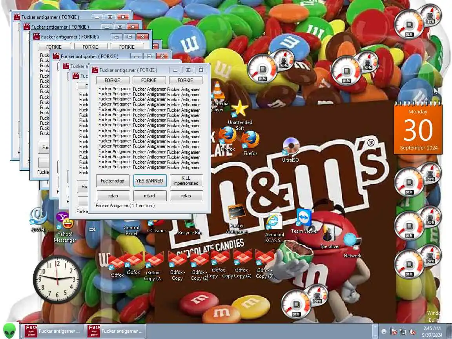452x339 pixels.
Task: Launch CCleaner desktop shortcut
Action: coord(157,226)
